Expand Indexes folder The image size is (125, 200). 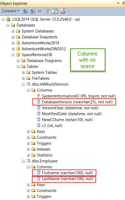28,149
